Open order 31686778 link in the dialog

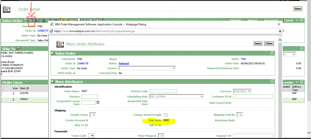pyautogui.click(x=83, y=63)
